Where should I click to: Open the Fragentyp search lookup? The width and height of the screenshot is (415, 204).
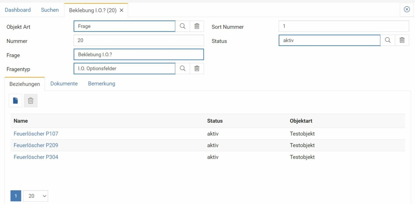pos(182,68)
